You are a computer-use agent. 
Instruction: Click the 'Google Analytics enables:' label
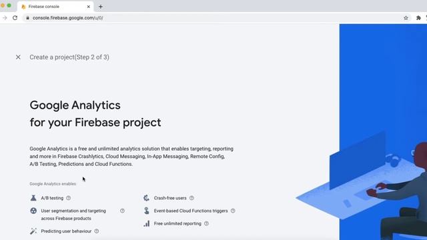click(53, 184)
